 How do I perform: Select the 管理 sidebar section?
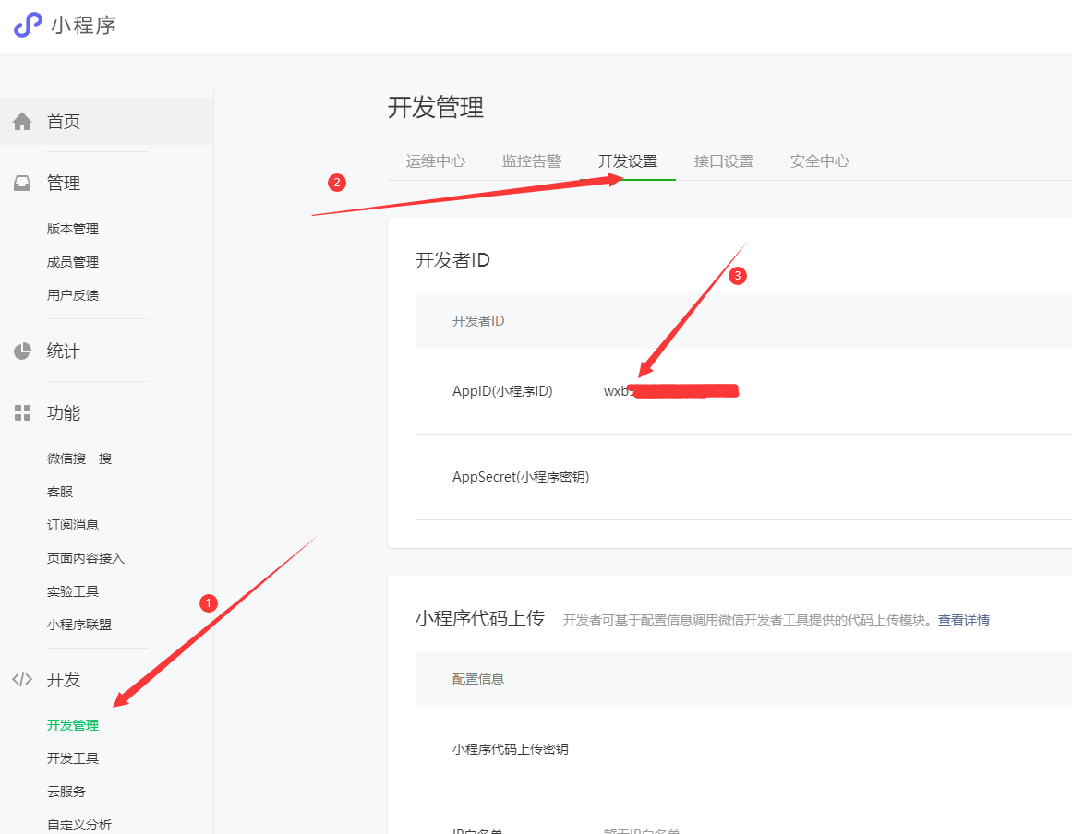click(64, 183)
